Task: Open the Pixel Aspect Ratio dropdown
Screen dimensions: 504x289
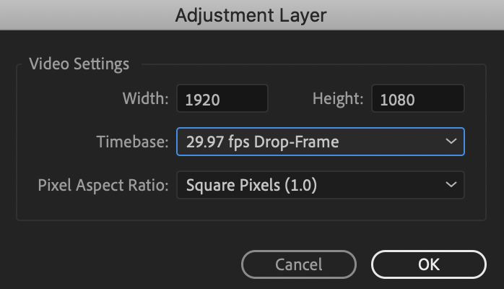Action: point(320,185)
